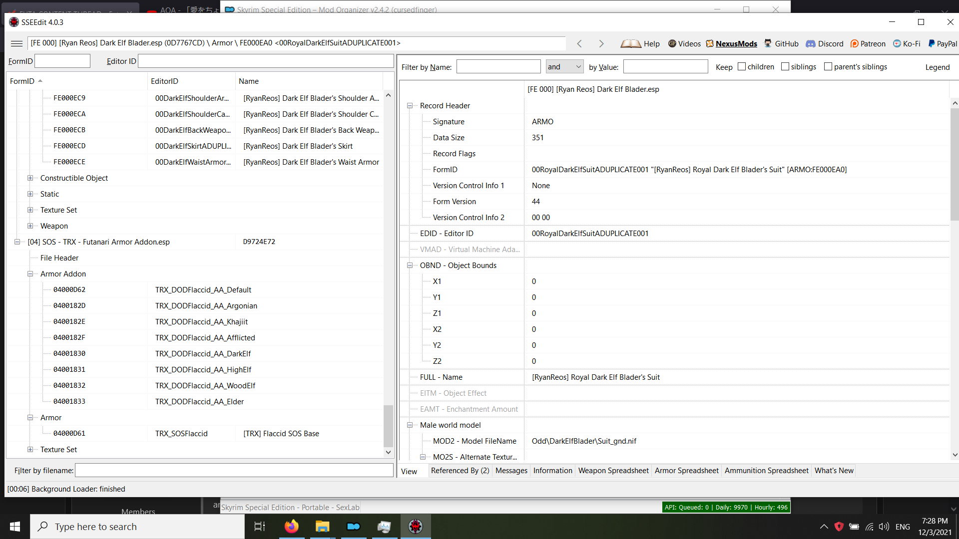Screen dimensions: 959x539
Task: Go forward with right navigation arrow
Action: tap(601, 43)
